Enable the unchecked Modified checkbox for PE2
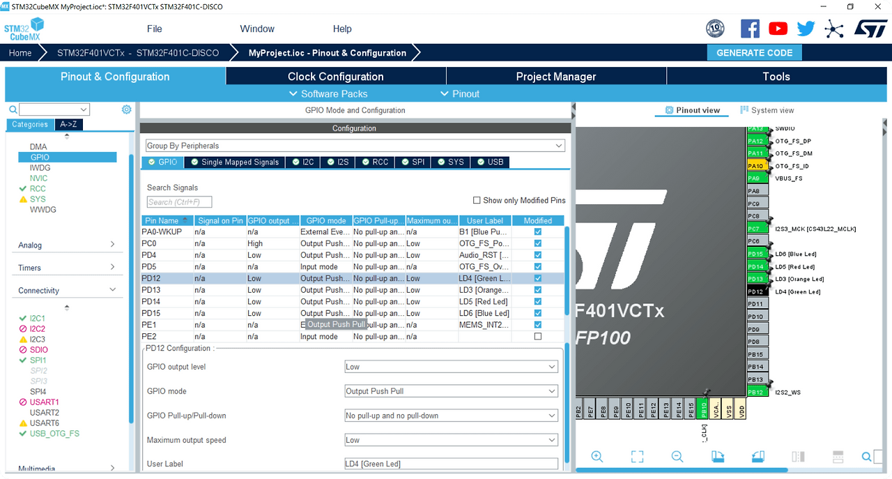The height and width of the screenshot is (479, 892). coord(537,336)
